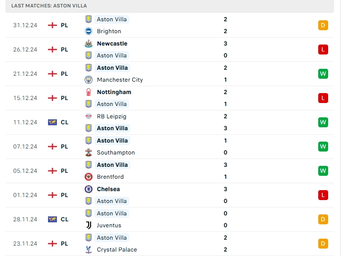Click the Southampton club crest icon
This screenshot has height=256, width=341.
pyautogui.click(x=89, y=153)
